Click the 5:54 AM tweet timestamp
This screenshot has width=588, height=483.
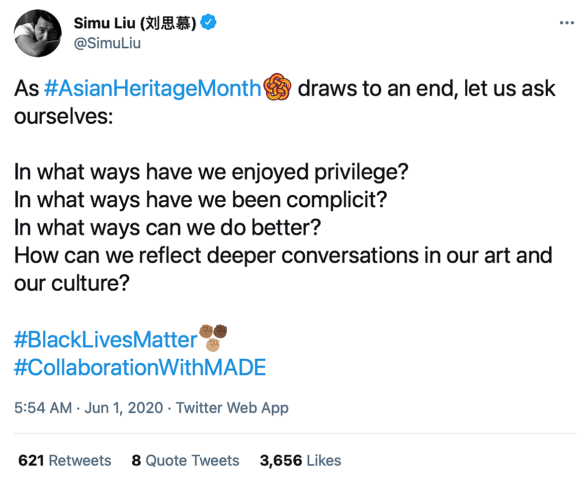[43, 408]
